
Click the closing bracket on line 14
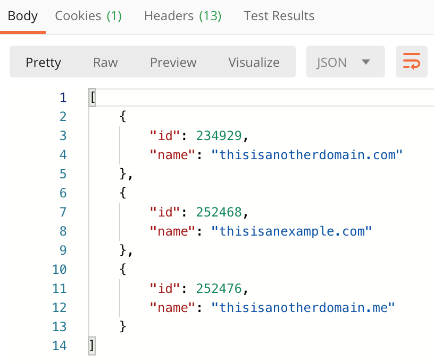coord(92,346)
